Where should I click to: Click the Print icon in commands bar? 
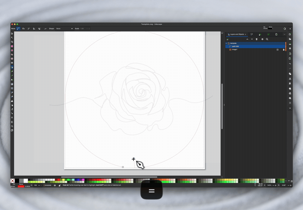point(290,48)
